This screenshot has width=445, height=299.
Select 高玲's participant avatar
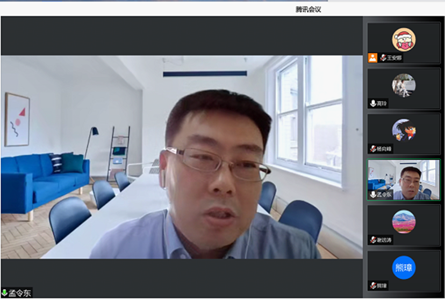pyautogui.click(x=403, y=85)
